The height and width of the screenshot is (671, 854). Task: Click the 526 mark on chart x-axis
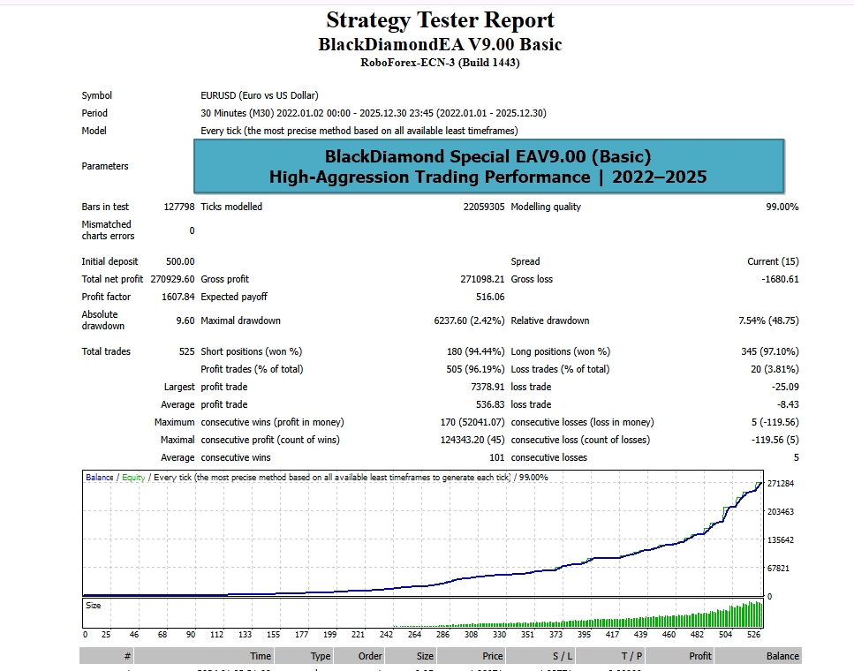pos(753,634)
